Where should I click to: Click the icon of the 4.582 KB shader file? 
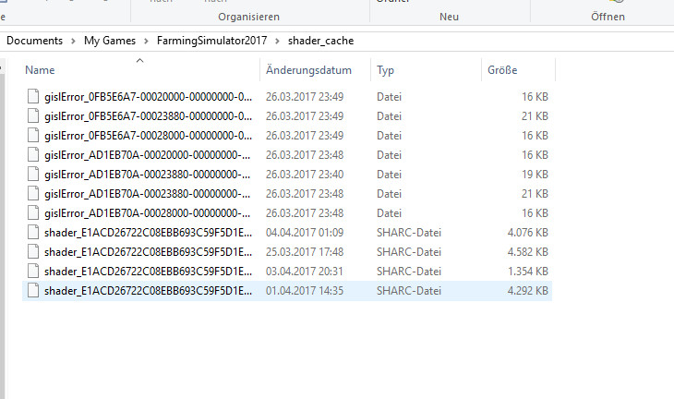(34, 251)
